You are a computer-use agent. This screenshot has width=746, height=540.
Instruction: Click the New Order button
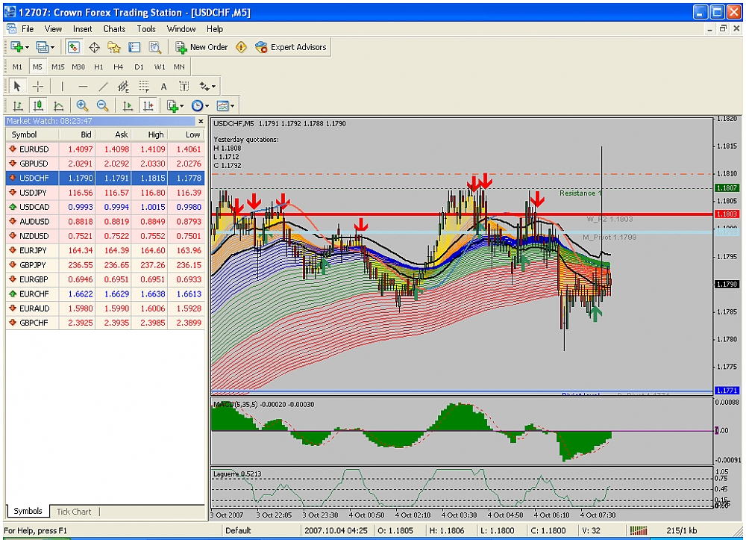(201, 47)
